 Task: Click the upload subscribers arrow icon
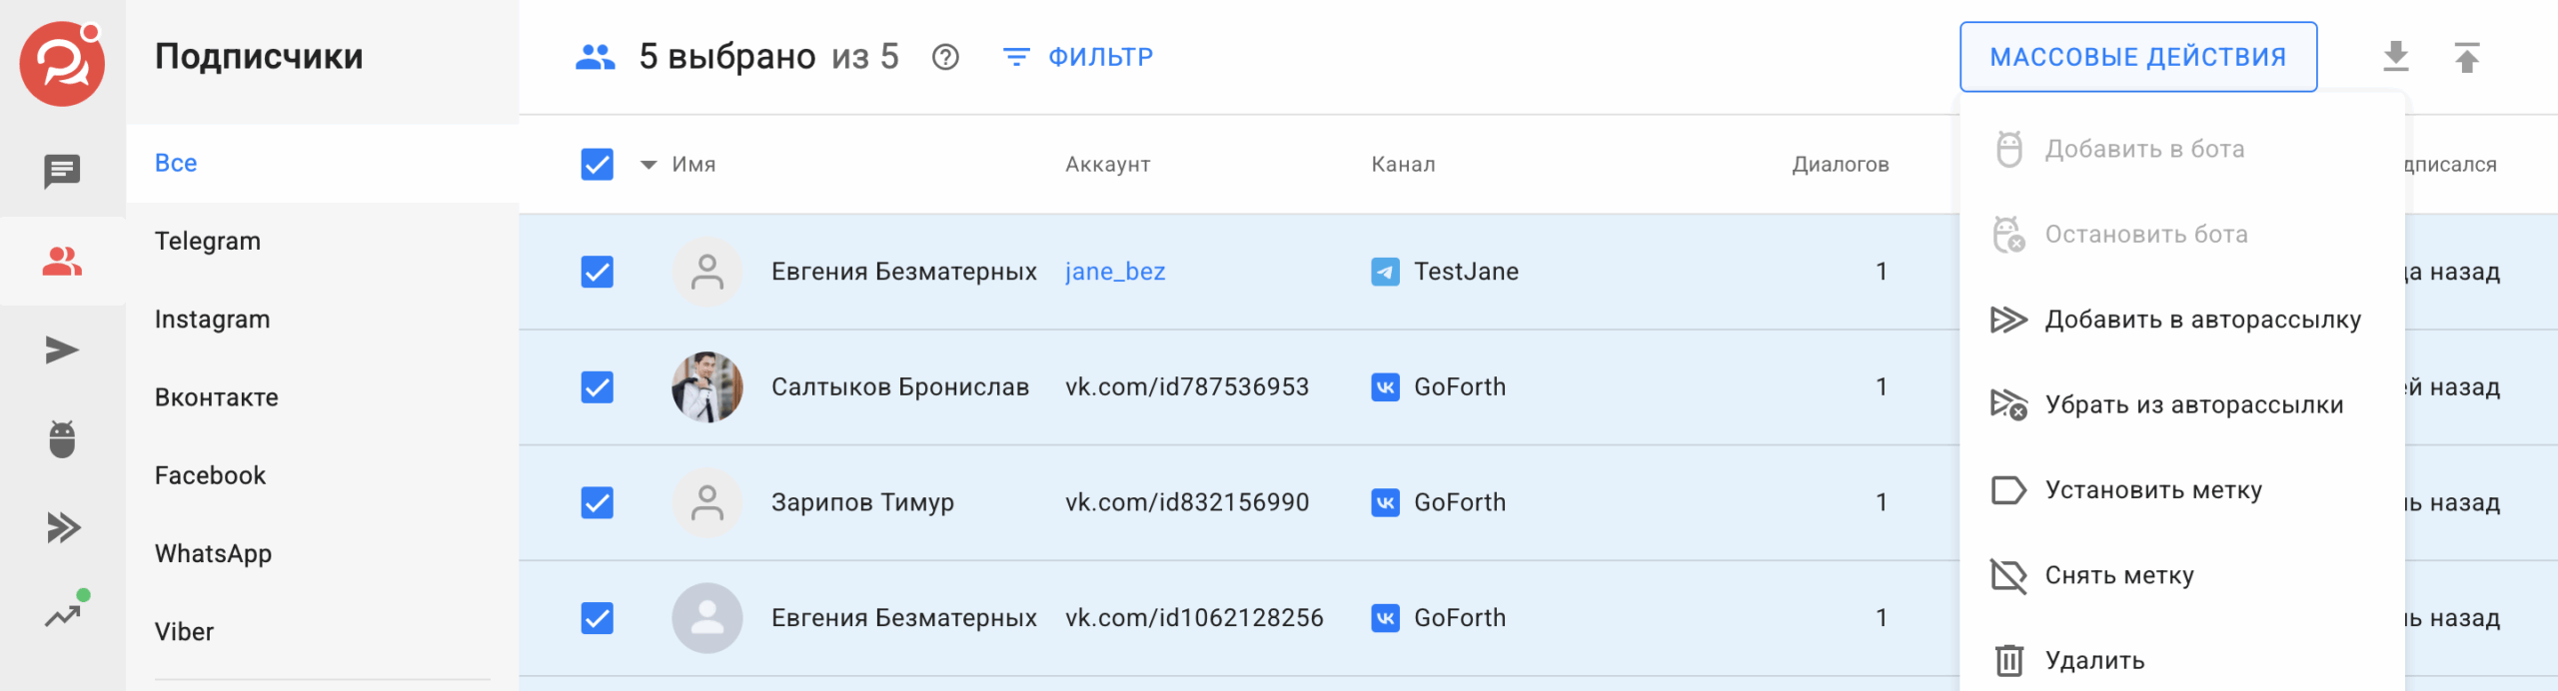[x=2466, y=57]
